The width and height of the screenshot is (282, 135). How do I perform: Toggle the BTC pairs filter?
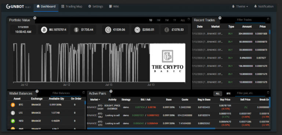(x=228, y=93)
